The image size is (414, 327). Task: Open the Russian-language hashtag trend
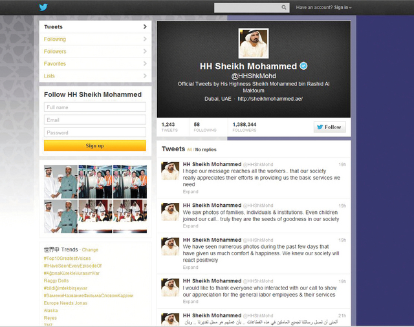click(89, 295)
